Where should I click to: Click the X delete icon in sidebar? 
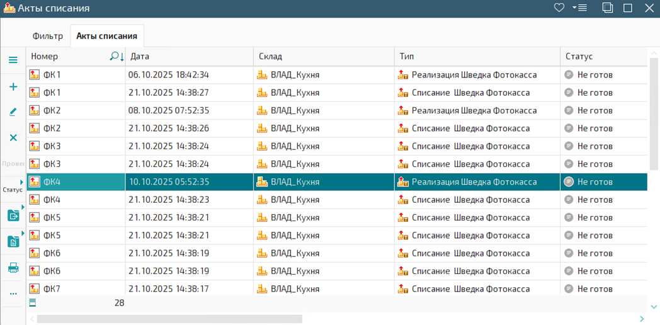pos(13,137)
